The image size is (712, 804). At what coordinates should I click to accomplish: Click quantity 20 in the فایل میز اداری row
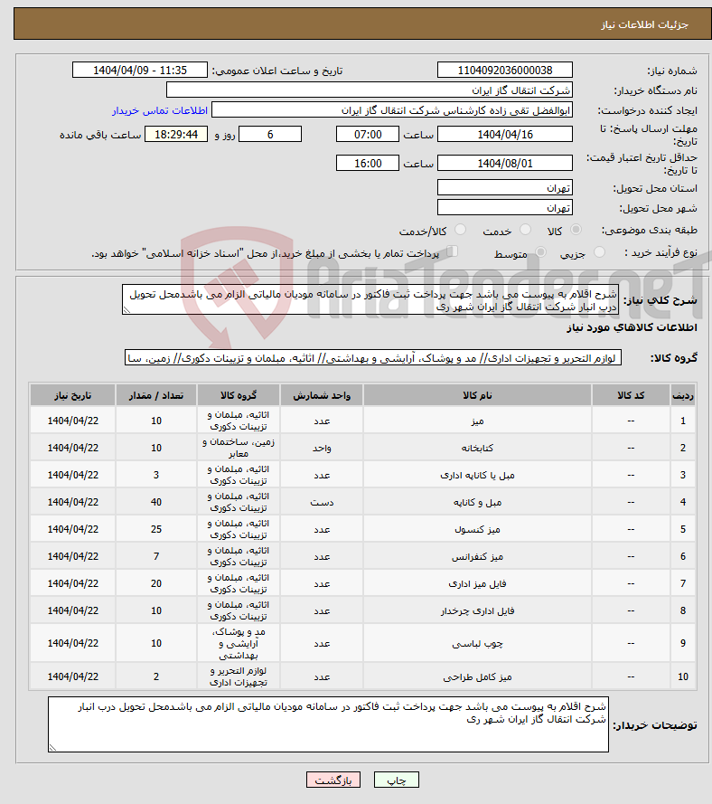pos(156,583)
